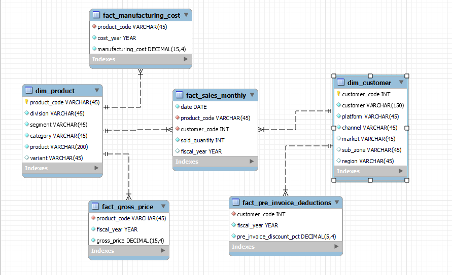Click the primary key icon of dim_customer customer_code
The image size is (452, 275).
pos(339,94)
